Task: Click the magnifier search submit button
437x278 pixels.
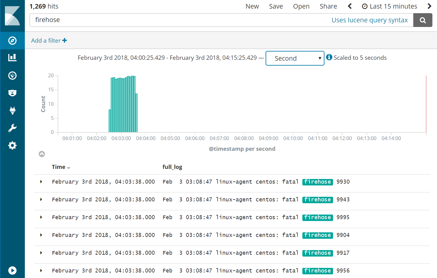Action: coord(423,20)
